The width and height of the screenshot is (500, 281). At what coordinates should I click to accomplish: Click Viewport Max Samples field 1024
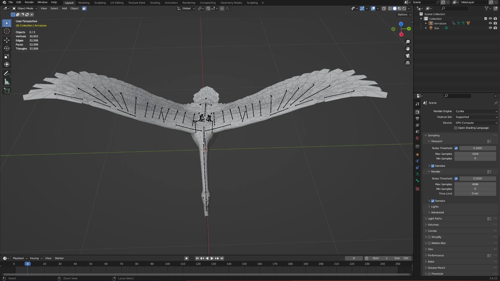[x=475, y=154]
